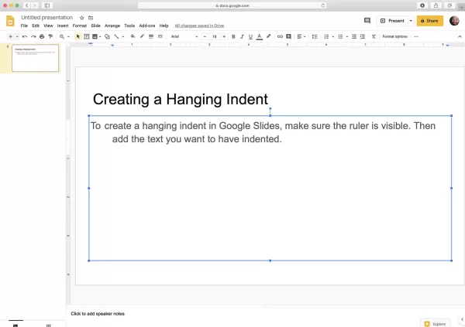Click the Increase indent icon
This screenshot has height=327, width=465.
pyautogui.click(x=363, y=36)
